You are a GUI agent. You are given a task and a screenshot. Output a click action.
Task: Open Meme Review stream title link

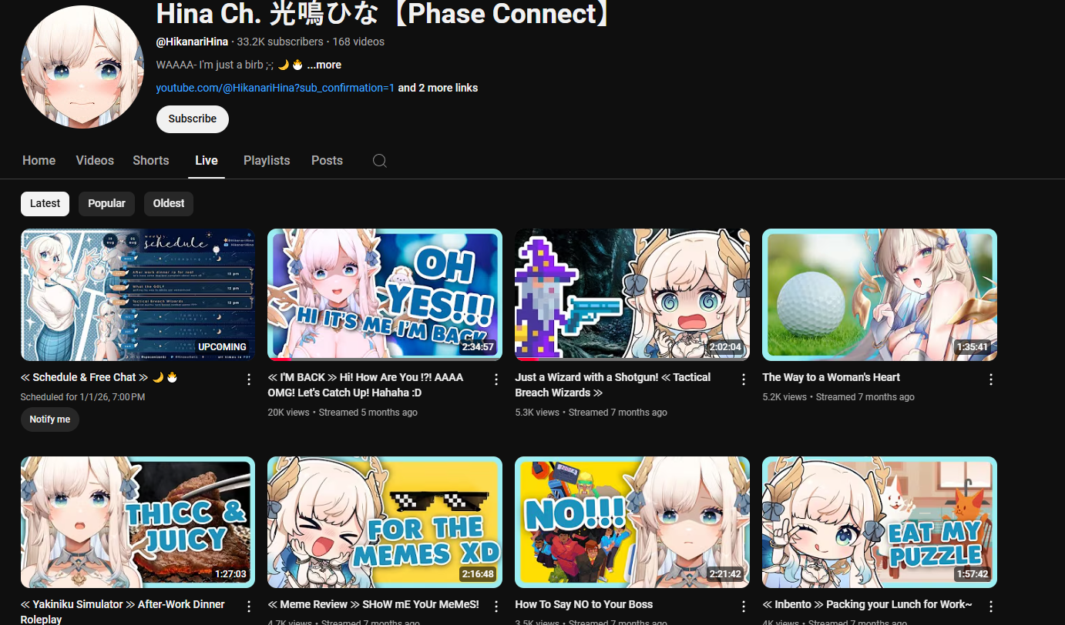(x=373, y=604)
